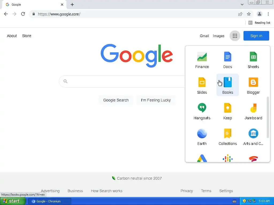Open Collections app
Viewport: 274px width, 205px height.
click(x=227, y=137)
